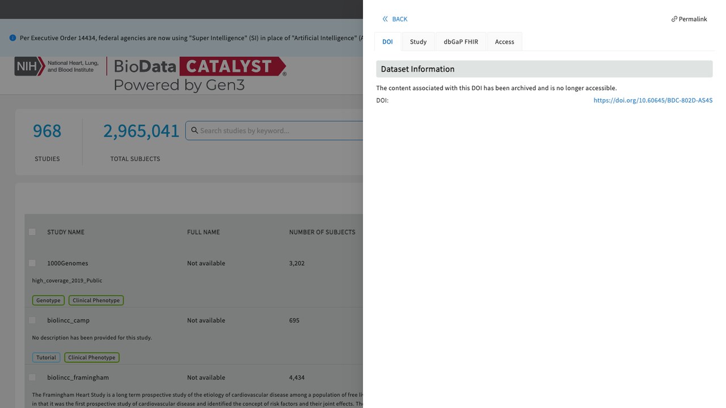Screen dimensions: 726x408
Task: Click the STUDY NAME column header
Action: [x=66, y=232]
